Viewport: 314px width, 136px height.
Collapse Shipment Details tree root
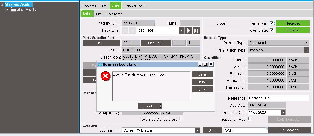click(2, 4)
